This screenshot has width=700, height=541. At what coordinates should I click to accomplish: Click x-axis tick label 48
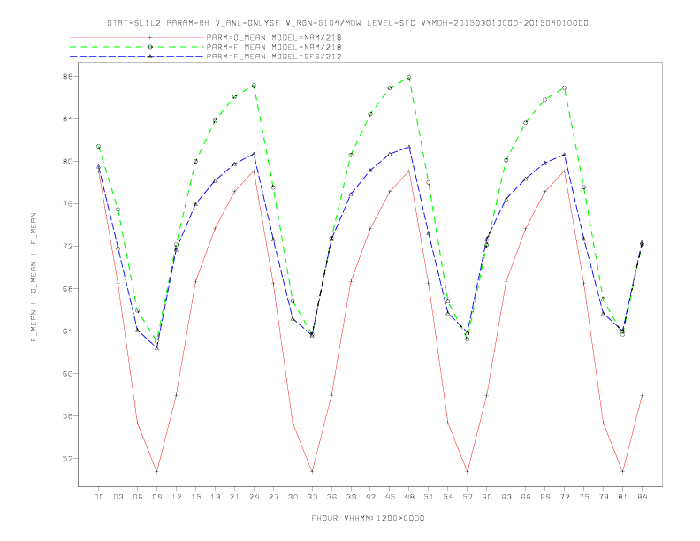pos(409,497)
